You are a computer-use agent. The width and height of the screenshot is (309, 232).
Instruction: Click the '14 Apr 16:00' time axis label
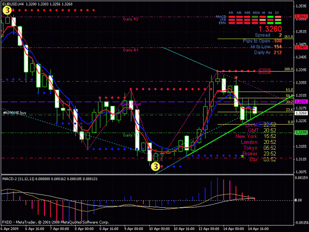[258, 229]
